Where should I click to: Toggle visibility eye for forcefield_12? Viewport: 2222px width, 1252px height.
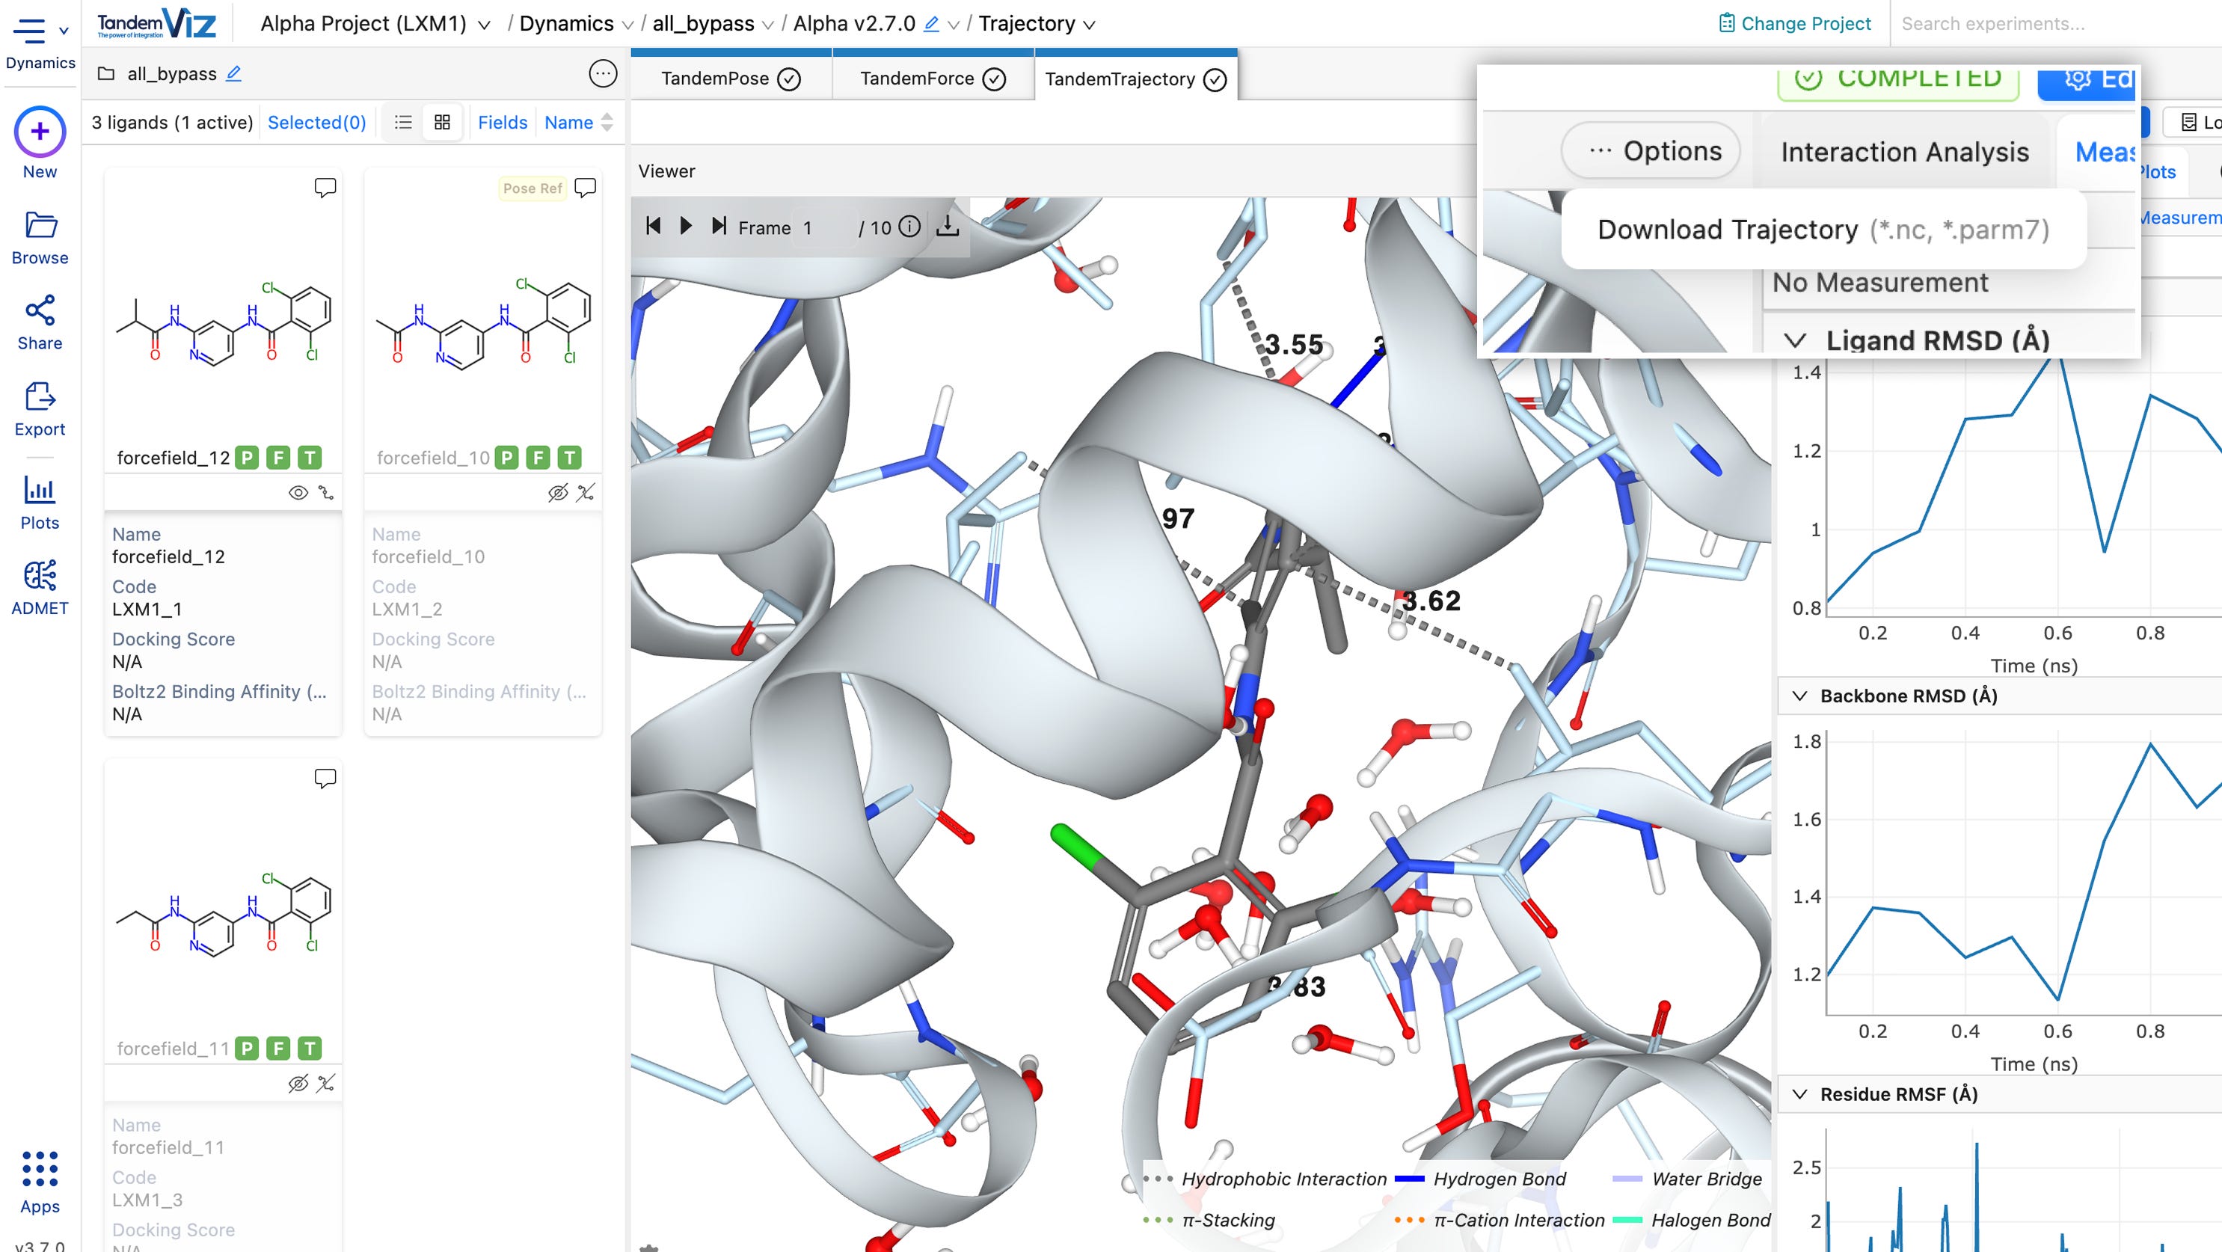click(x=298, y=493)
